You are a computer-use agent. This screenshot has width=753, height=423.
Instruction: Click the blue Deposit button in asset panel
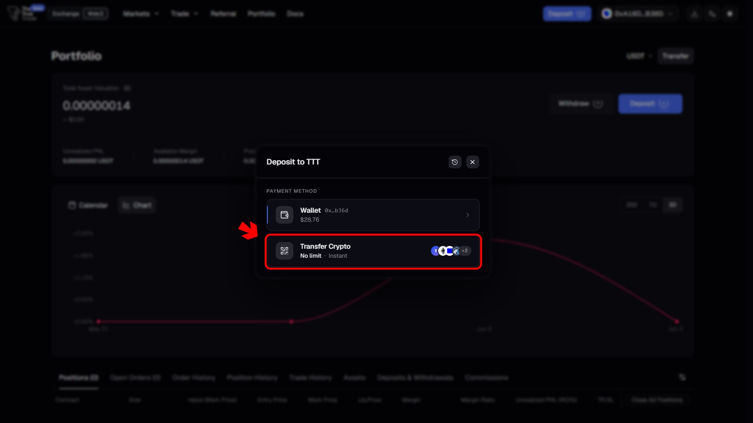[650, 104]
